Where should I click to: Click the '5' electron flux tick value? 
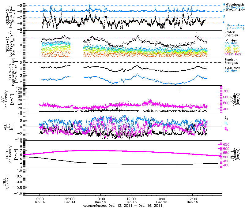(x=21, y=62)
